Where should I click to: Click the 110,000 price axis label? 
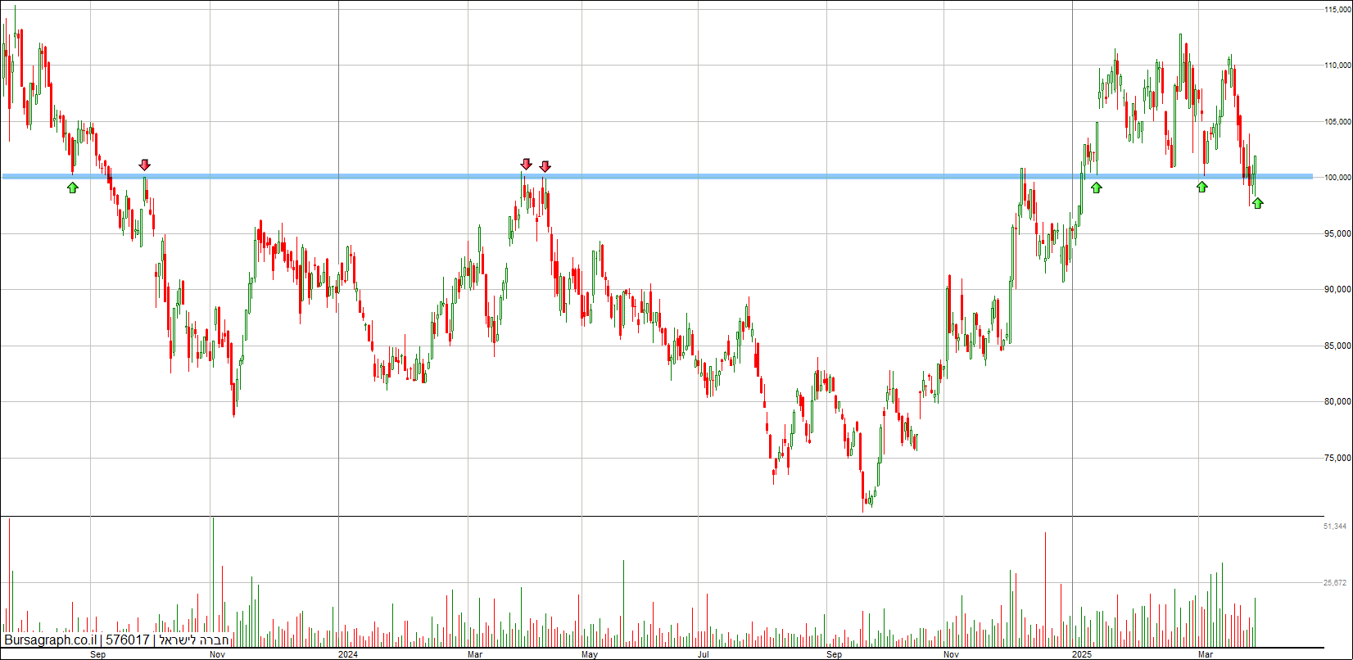pos(1337,66)
